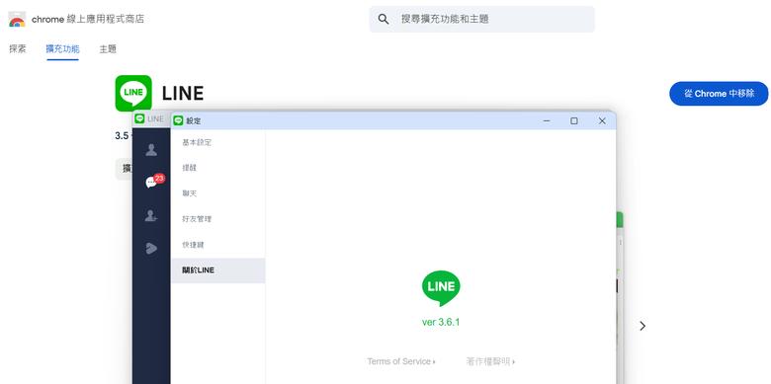771x384 pixels.
Task: Click the magnifier icon in search box
Action: pos(384,19)
